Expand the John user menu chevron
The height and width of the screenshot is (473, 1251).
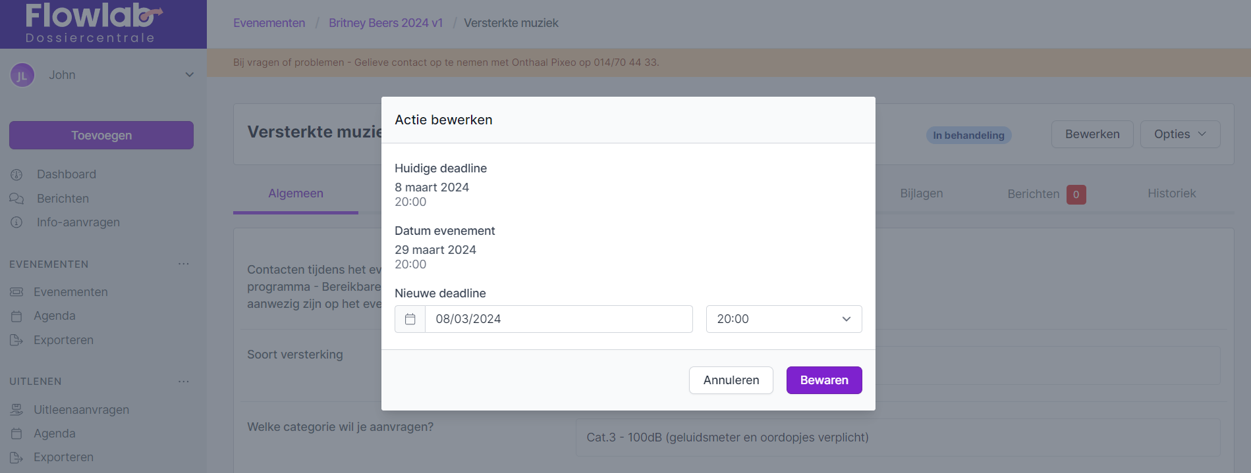click(x=189, y=75)
